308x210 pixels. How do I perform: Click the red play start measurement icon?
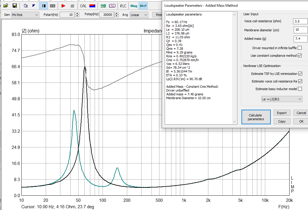(63, 6)
